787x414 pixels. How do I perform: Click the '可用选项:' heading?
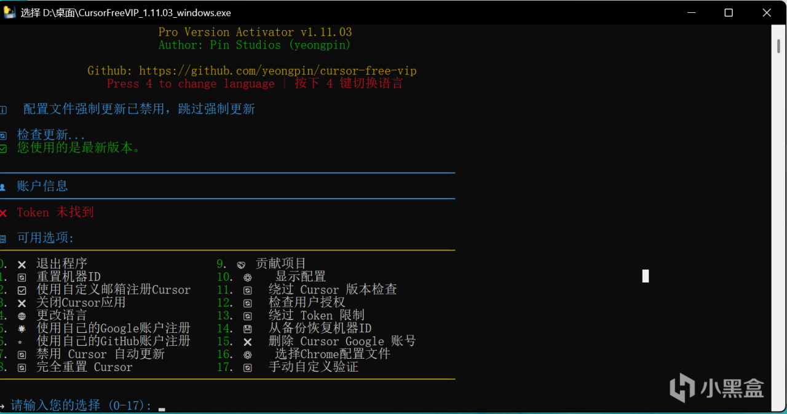45,238
